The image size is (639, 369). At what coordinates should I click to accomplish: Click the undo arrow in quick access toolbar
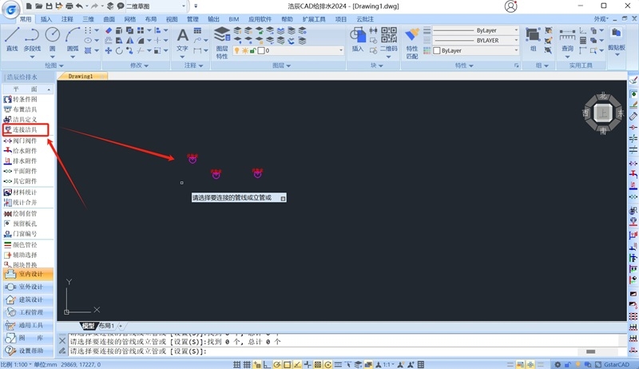tap(79, 6)
